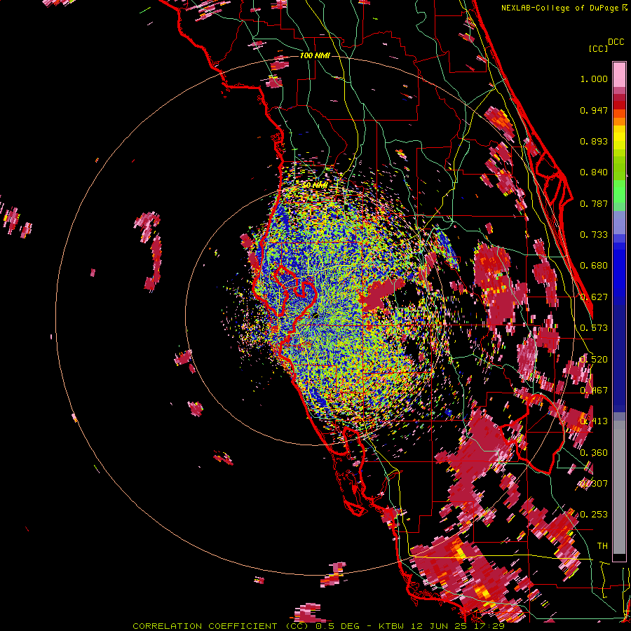
Task: Select the 0.307 scale value
Action: [x=594, y=484]
